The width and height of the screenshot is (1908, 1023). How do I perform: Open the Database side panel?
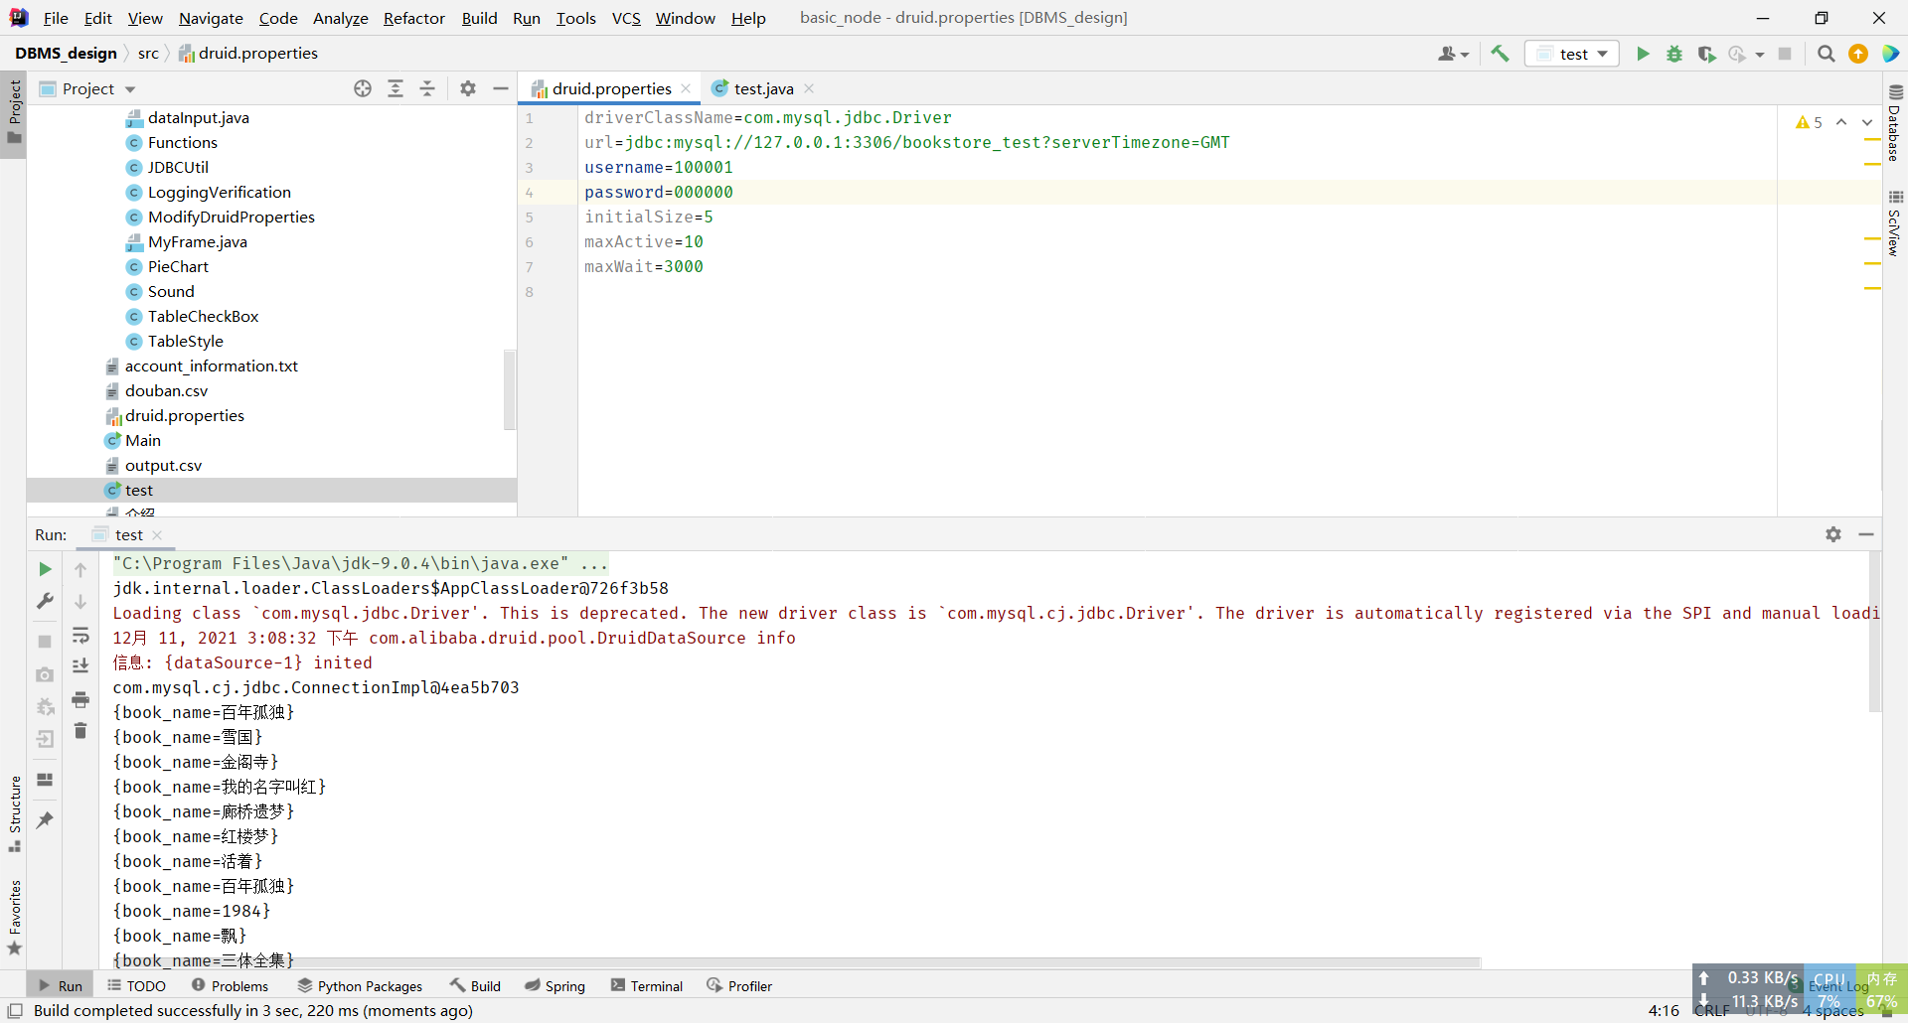click(1895, 123)
